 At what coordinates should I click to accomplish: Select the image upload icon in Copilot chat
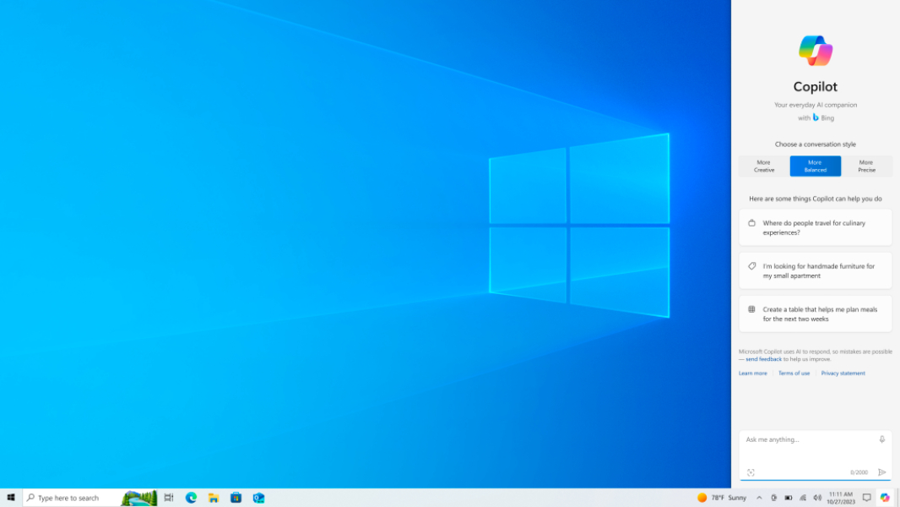point(751,472)
